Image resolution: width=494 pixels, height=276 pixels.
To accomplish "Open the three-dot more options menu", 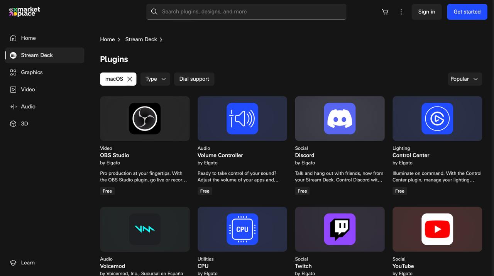I will [401, 12].
